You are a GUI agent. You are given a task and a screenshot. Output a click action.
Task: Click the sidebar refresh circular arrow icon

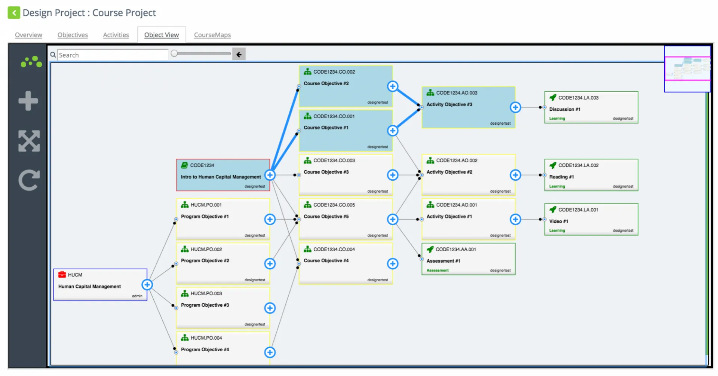click(29, 180)
